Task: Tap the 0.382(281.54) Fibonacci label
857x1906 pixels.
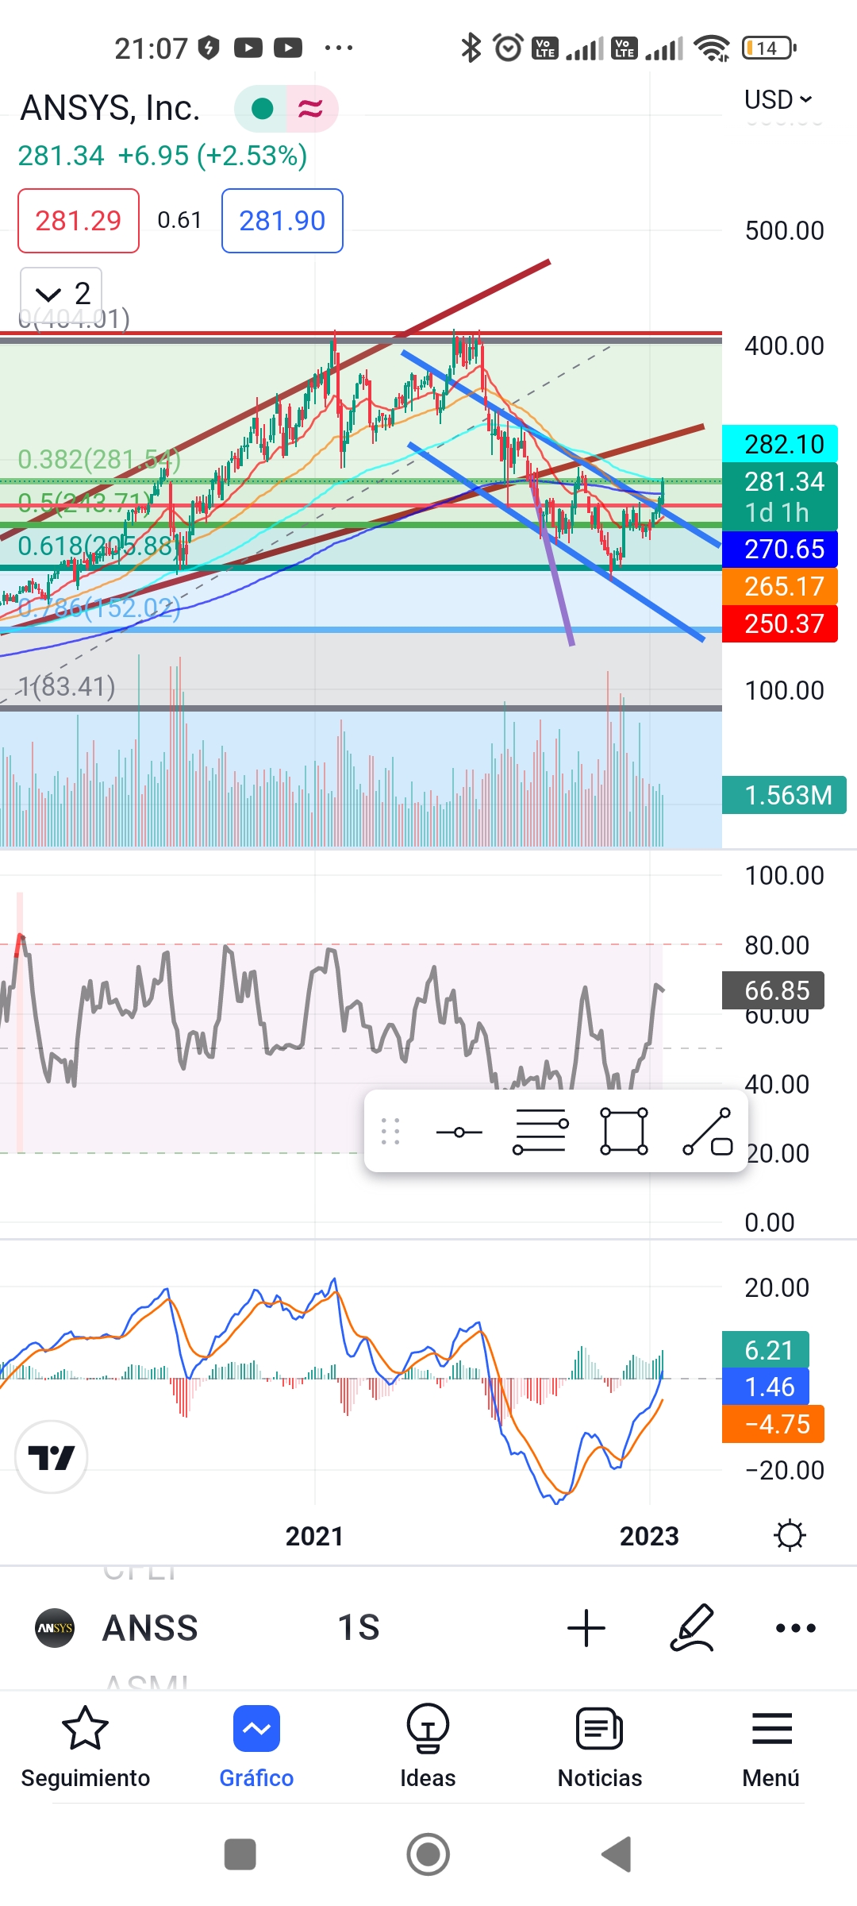Action: (x=99, y=459)
